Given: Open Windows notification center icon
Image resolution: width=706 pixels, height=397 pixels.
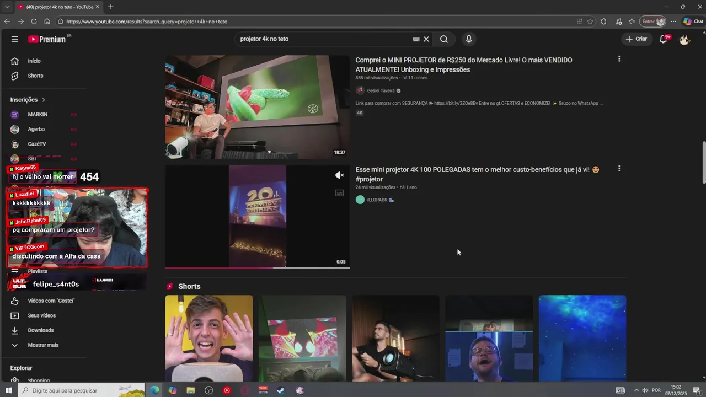Looking at the screenshot, I should click(x=696, y=390).
